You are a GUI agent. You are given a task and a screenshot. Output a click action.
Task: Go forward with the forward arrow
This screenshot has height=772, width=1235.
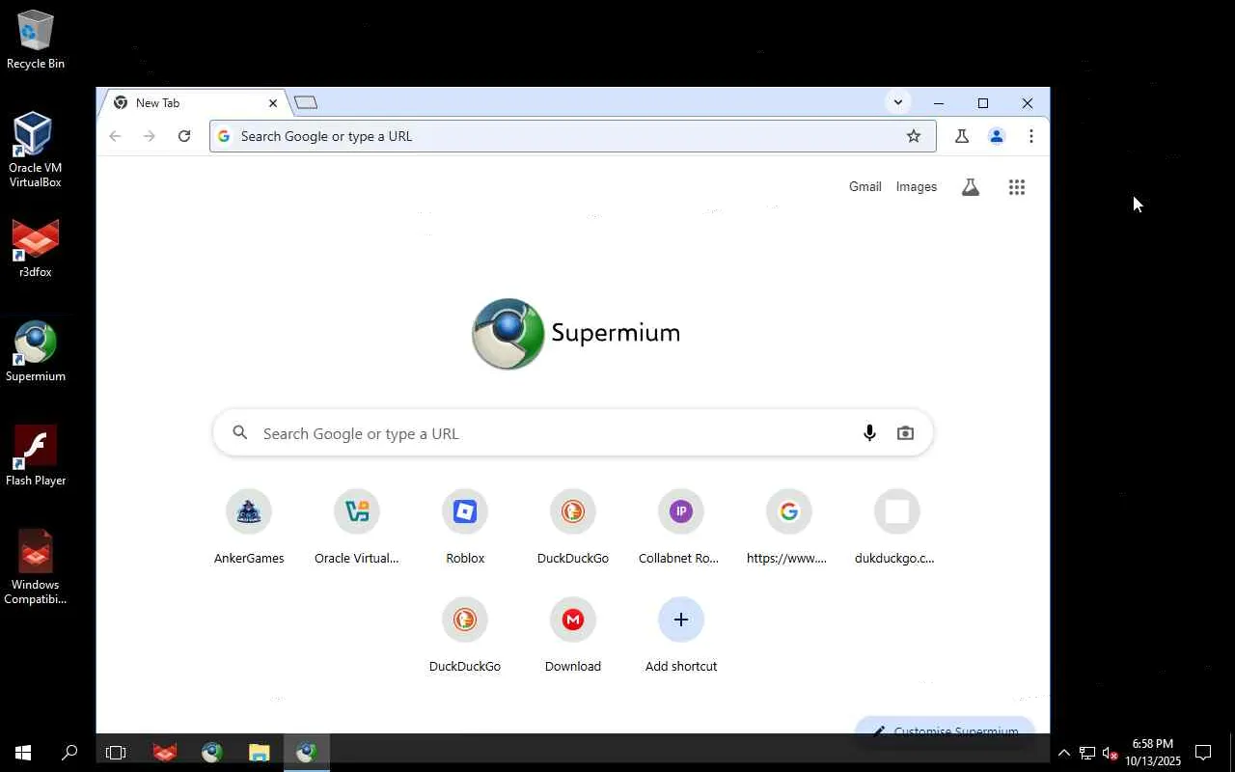point(150,136)
